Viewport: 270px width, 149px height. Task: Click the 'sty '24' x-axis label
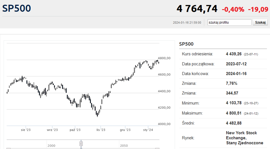point(148,130)
